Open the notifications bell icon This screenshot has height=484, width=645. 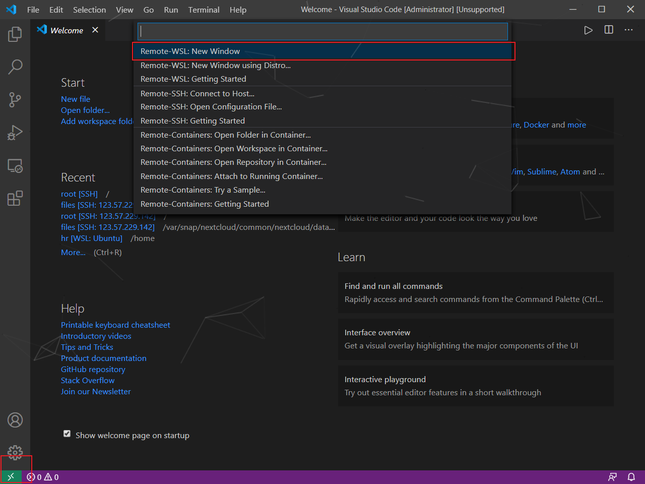pyautogui.click(x=631, y=476)
